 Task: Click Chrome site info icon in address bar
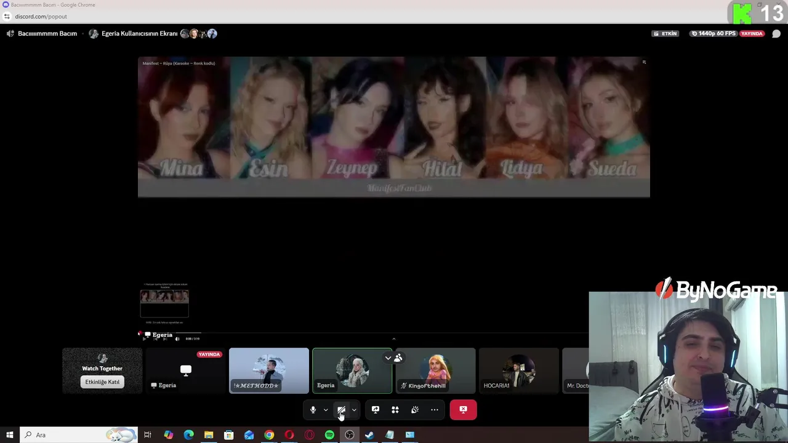click(7, 17)
